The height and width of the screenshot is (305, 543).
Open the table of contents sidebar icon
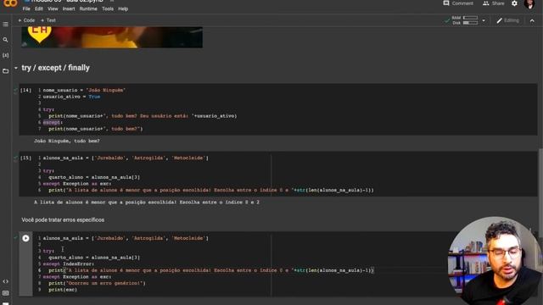pyautogui.click(x=6, y=25)
